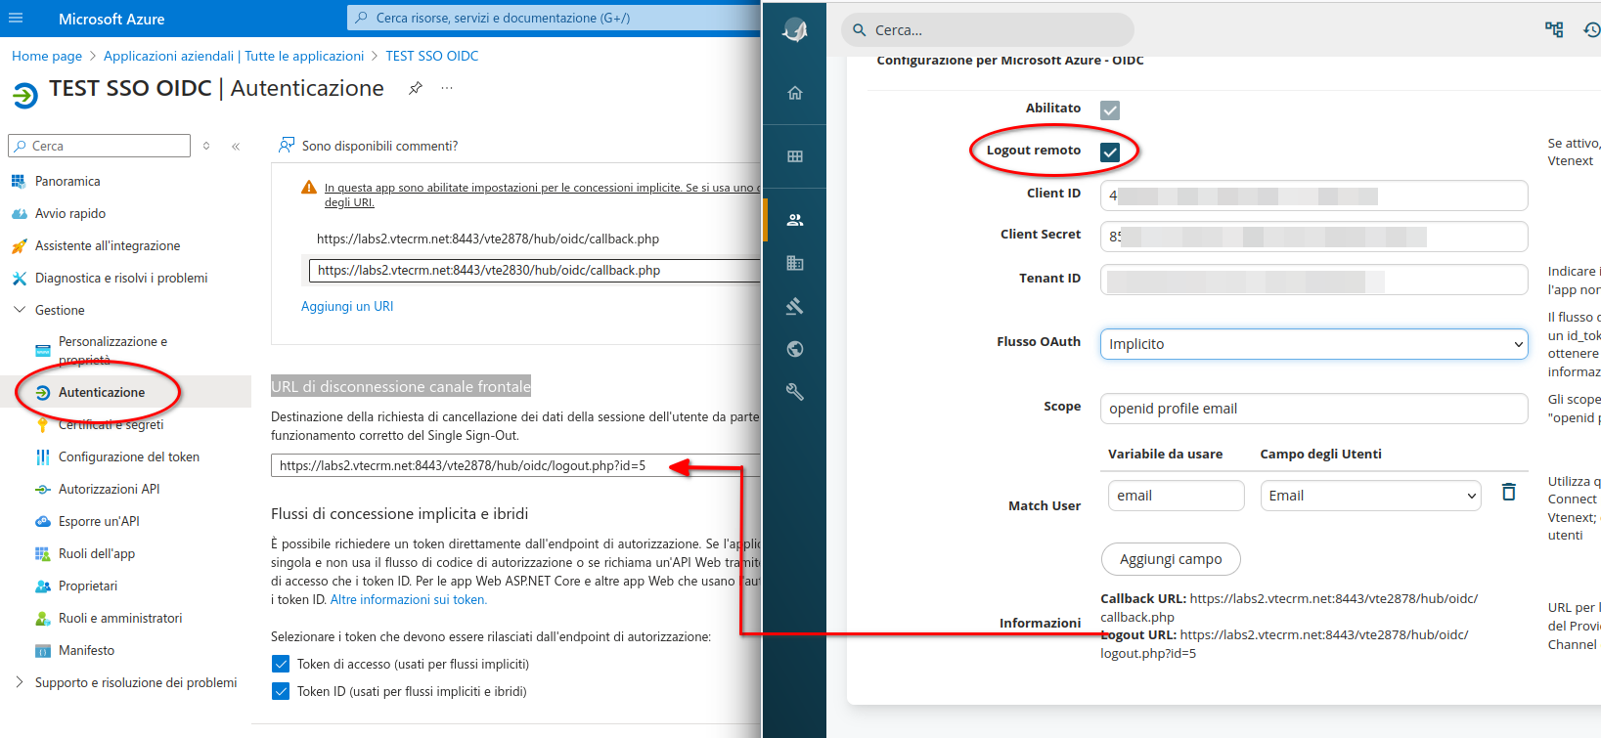Image resolution: width=1601 pixels, height=738 pixels.
Task: Open the Azure portal hamburger menu
Action: [x=16, y=18]
